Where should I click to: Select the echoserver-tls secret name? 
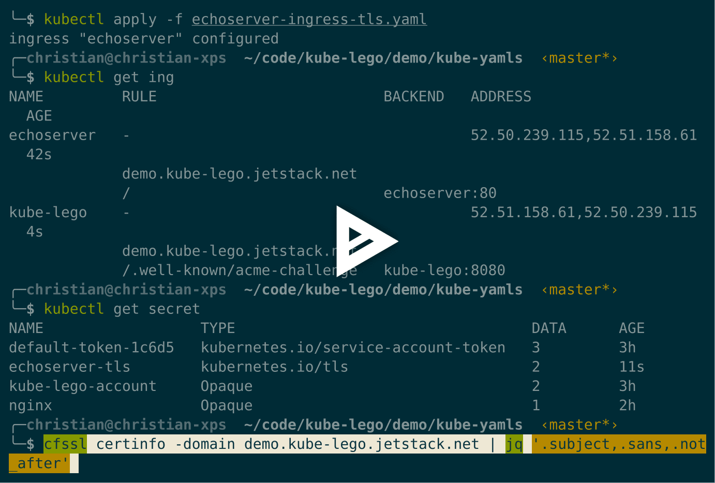[69, 366]
